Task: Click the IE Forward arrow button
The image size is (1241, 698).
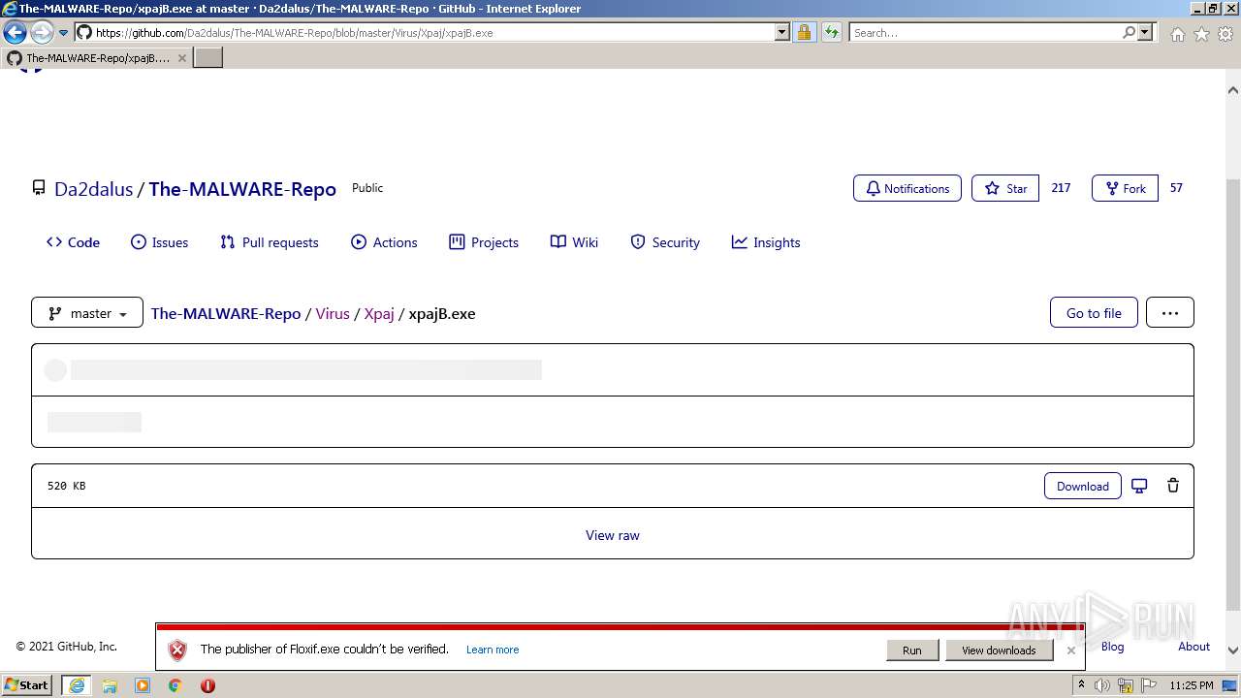Action: point(41,32)
